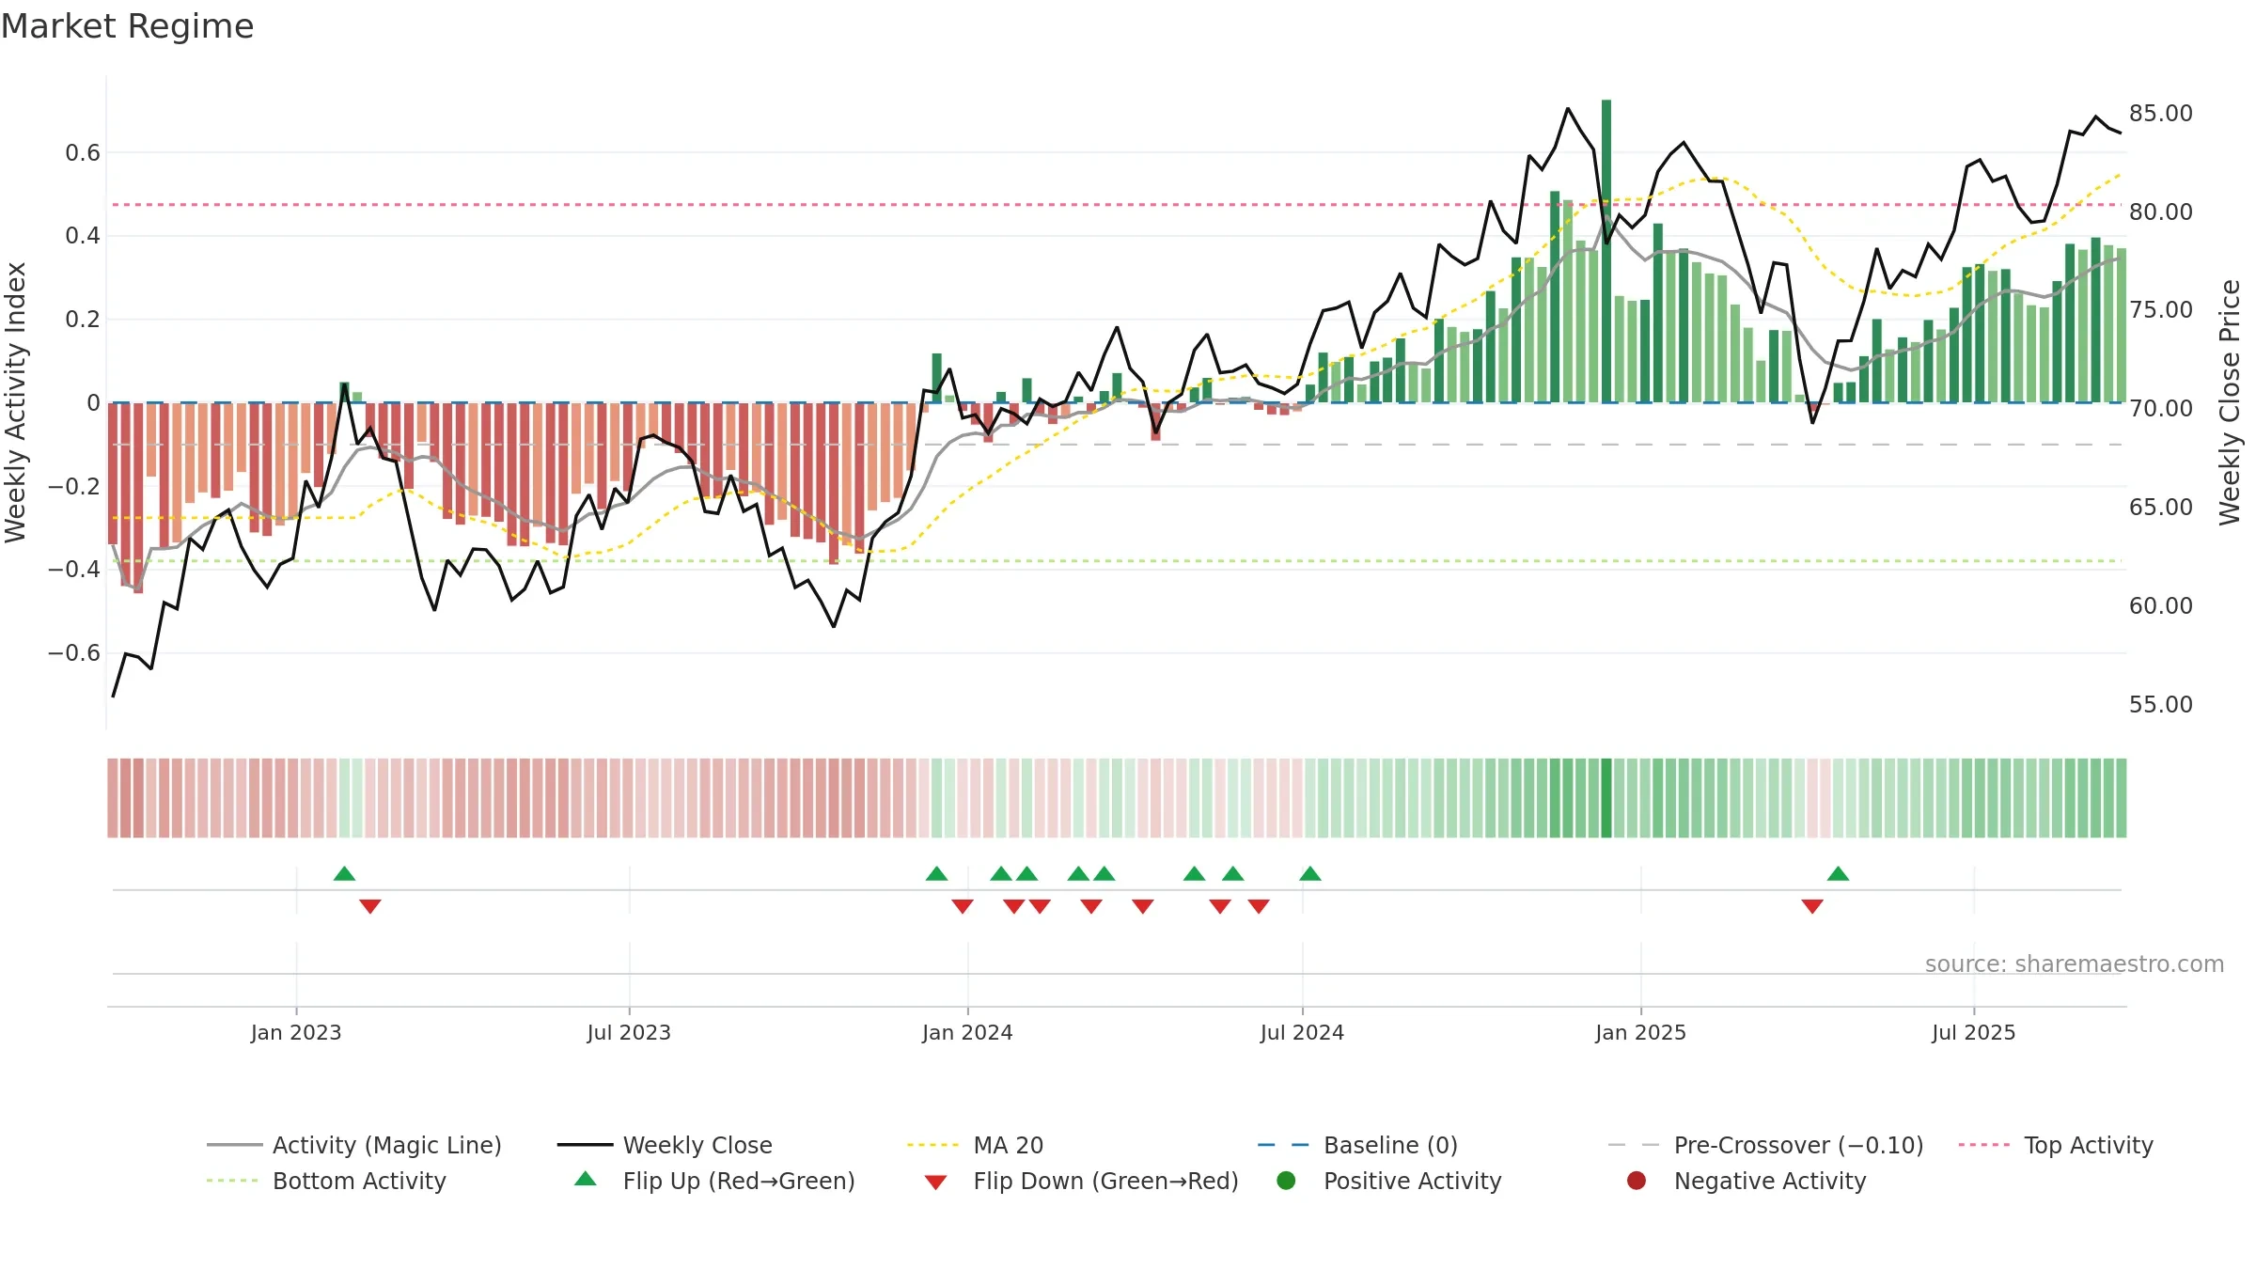
Task: Click the 80.00 price axis tick
Action: (x=2161, y=212)
